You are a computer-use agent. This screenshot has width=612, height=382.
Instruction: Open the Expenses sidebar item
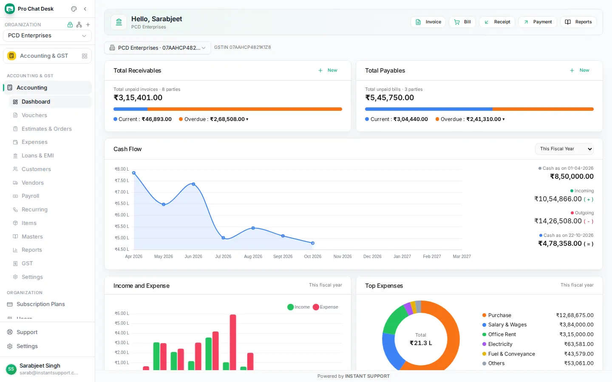(50, 142)
